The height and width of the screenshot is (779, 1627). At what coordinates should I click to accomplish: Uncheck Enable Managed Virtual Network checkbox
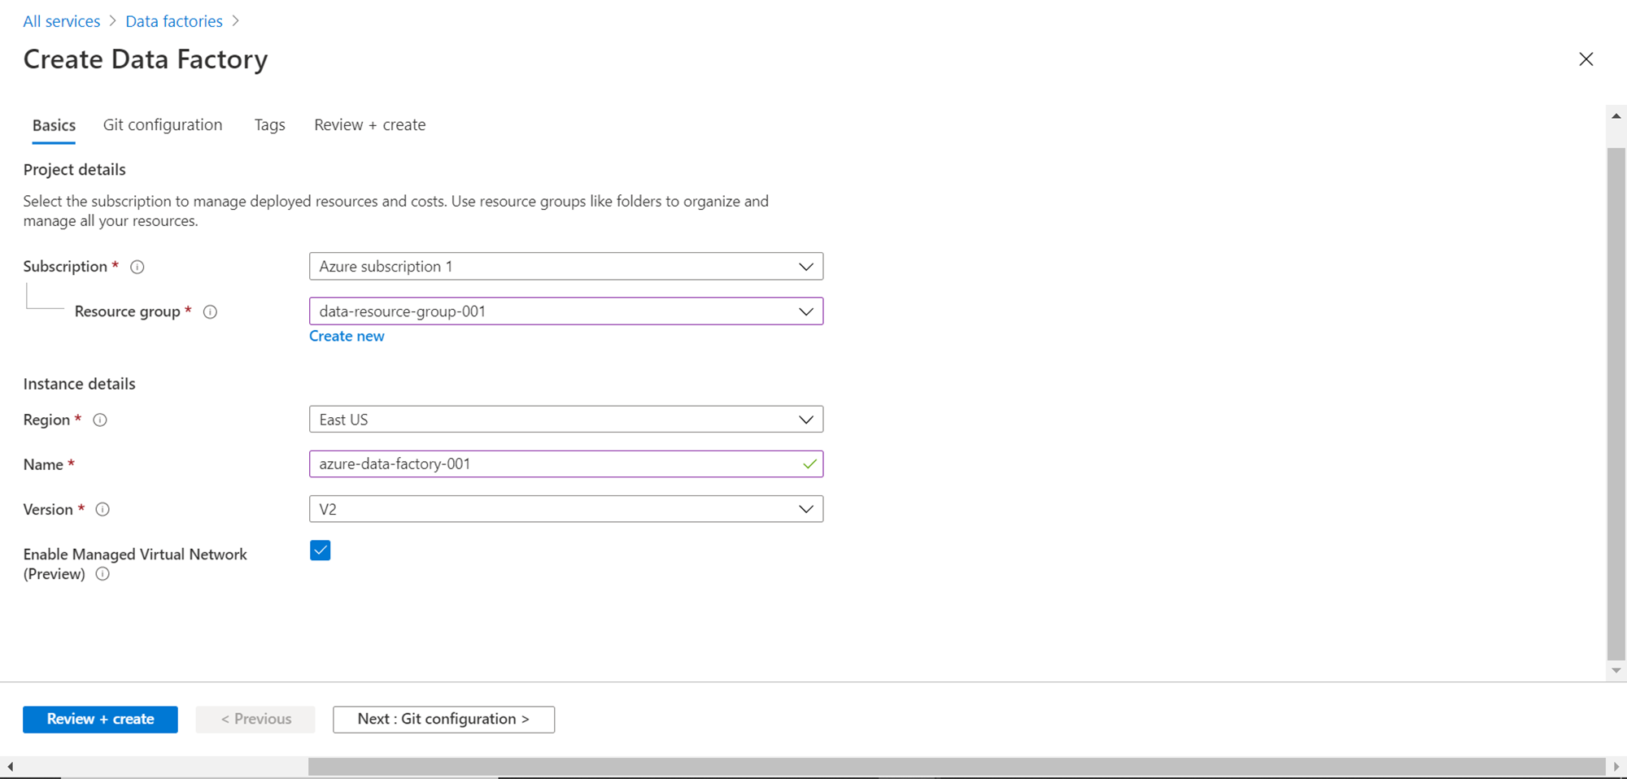(321, 551)
